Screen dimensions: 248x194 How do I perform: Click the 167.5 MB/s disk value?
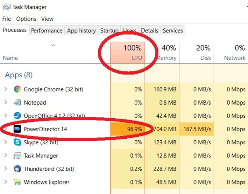point(197,129)
